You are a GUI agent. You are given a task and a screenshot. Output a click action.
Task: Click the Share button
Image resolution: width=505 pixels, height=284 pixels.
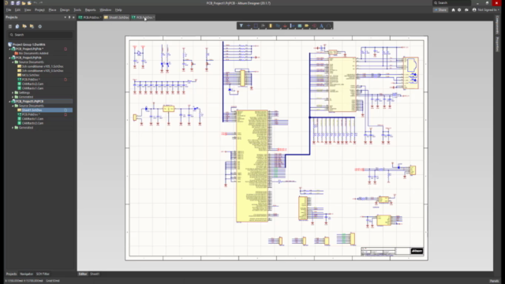coord(440,10)
